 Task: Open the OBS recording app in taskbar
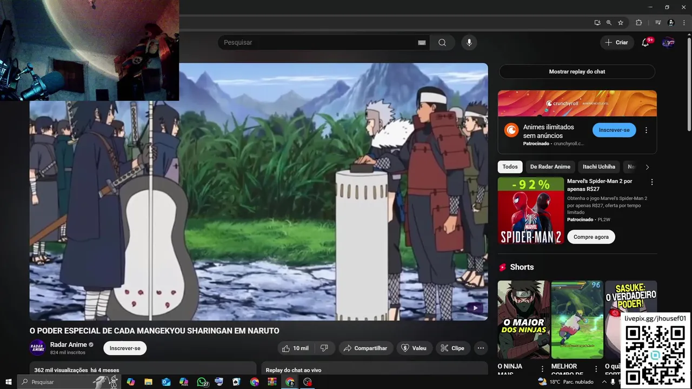pos(308,382)
